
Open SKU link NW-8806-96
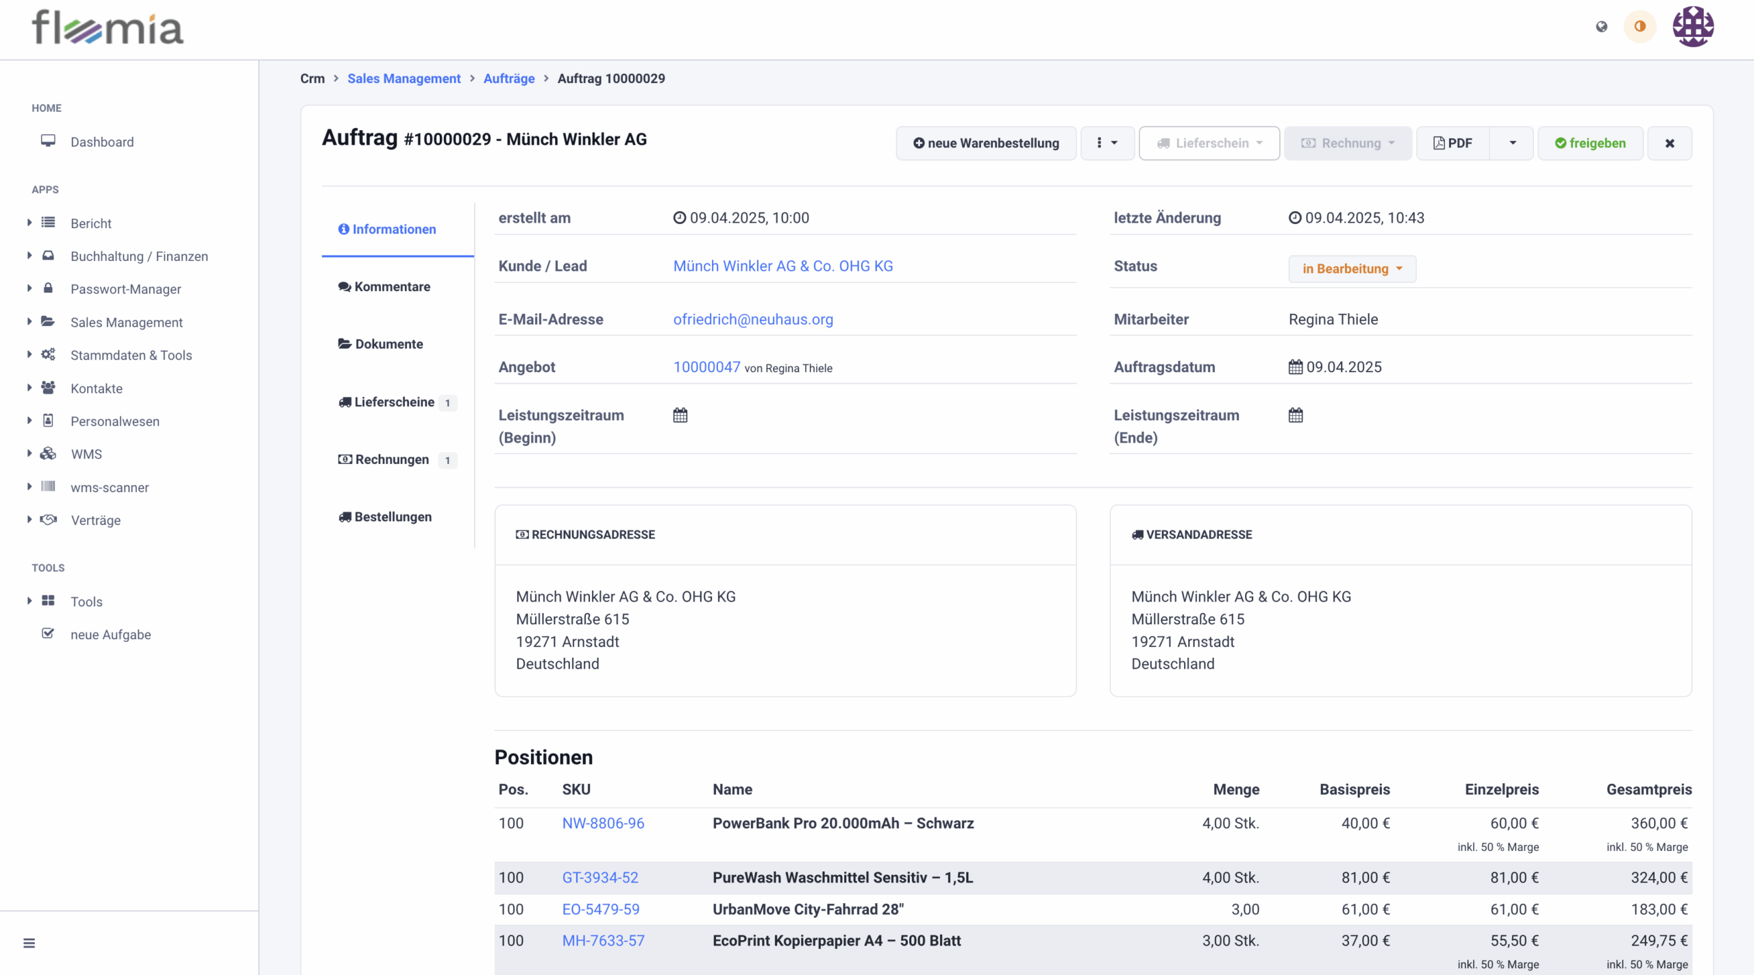point(603,823)
